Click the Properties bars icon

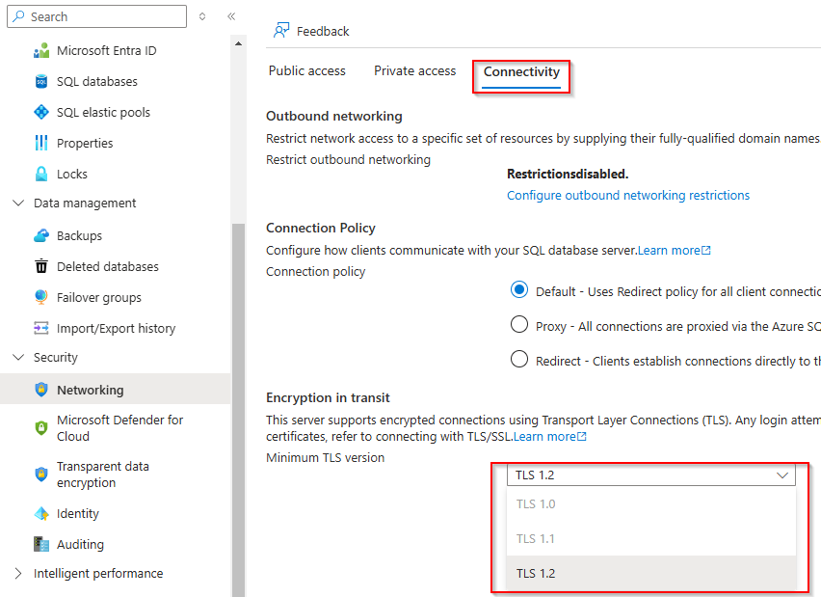[41, 143]
